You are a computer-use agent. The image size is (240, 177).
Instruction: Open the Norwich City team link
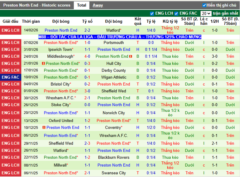click(x=114, y=113)
